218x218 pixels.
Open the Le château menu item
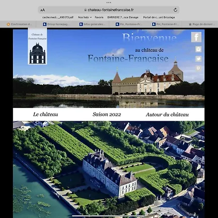pos(46,114)
